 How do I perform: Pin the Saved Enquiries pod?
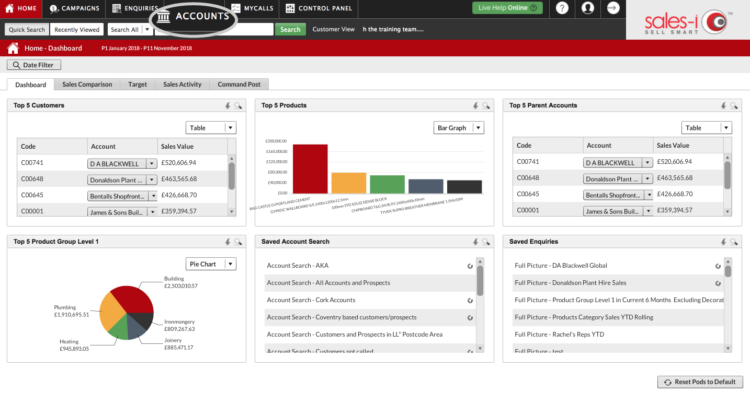click(723, 242)
